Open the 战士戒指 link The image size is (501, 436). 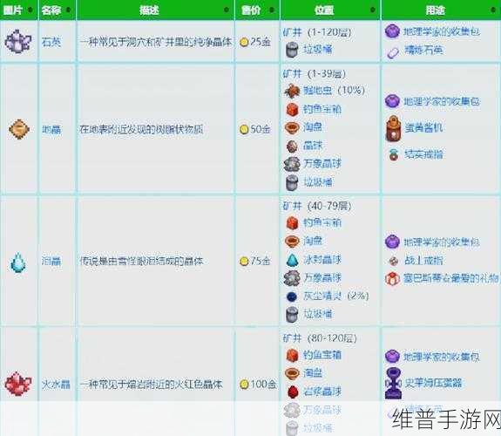[423, 261]
